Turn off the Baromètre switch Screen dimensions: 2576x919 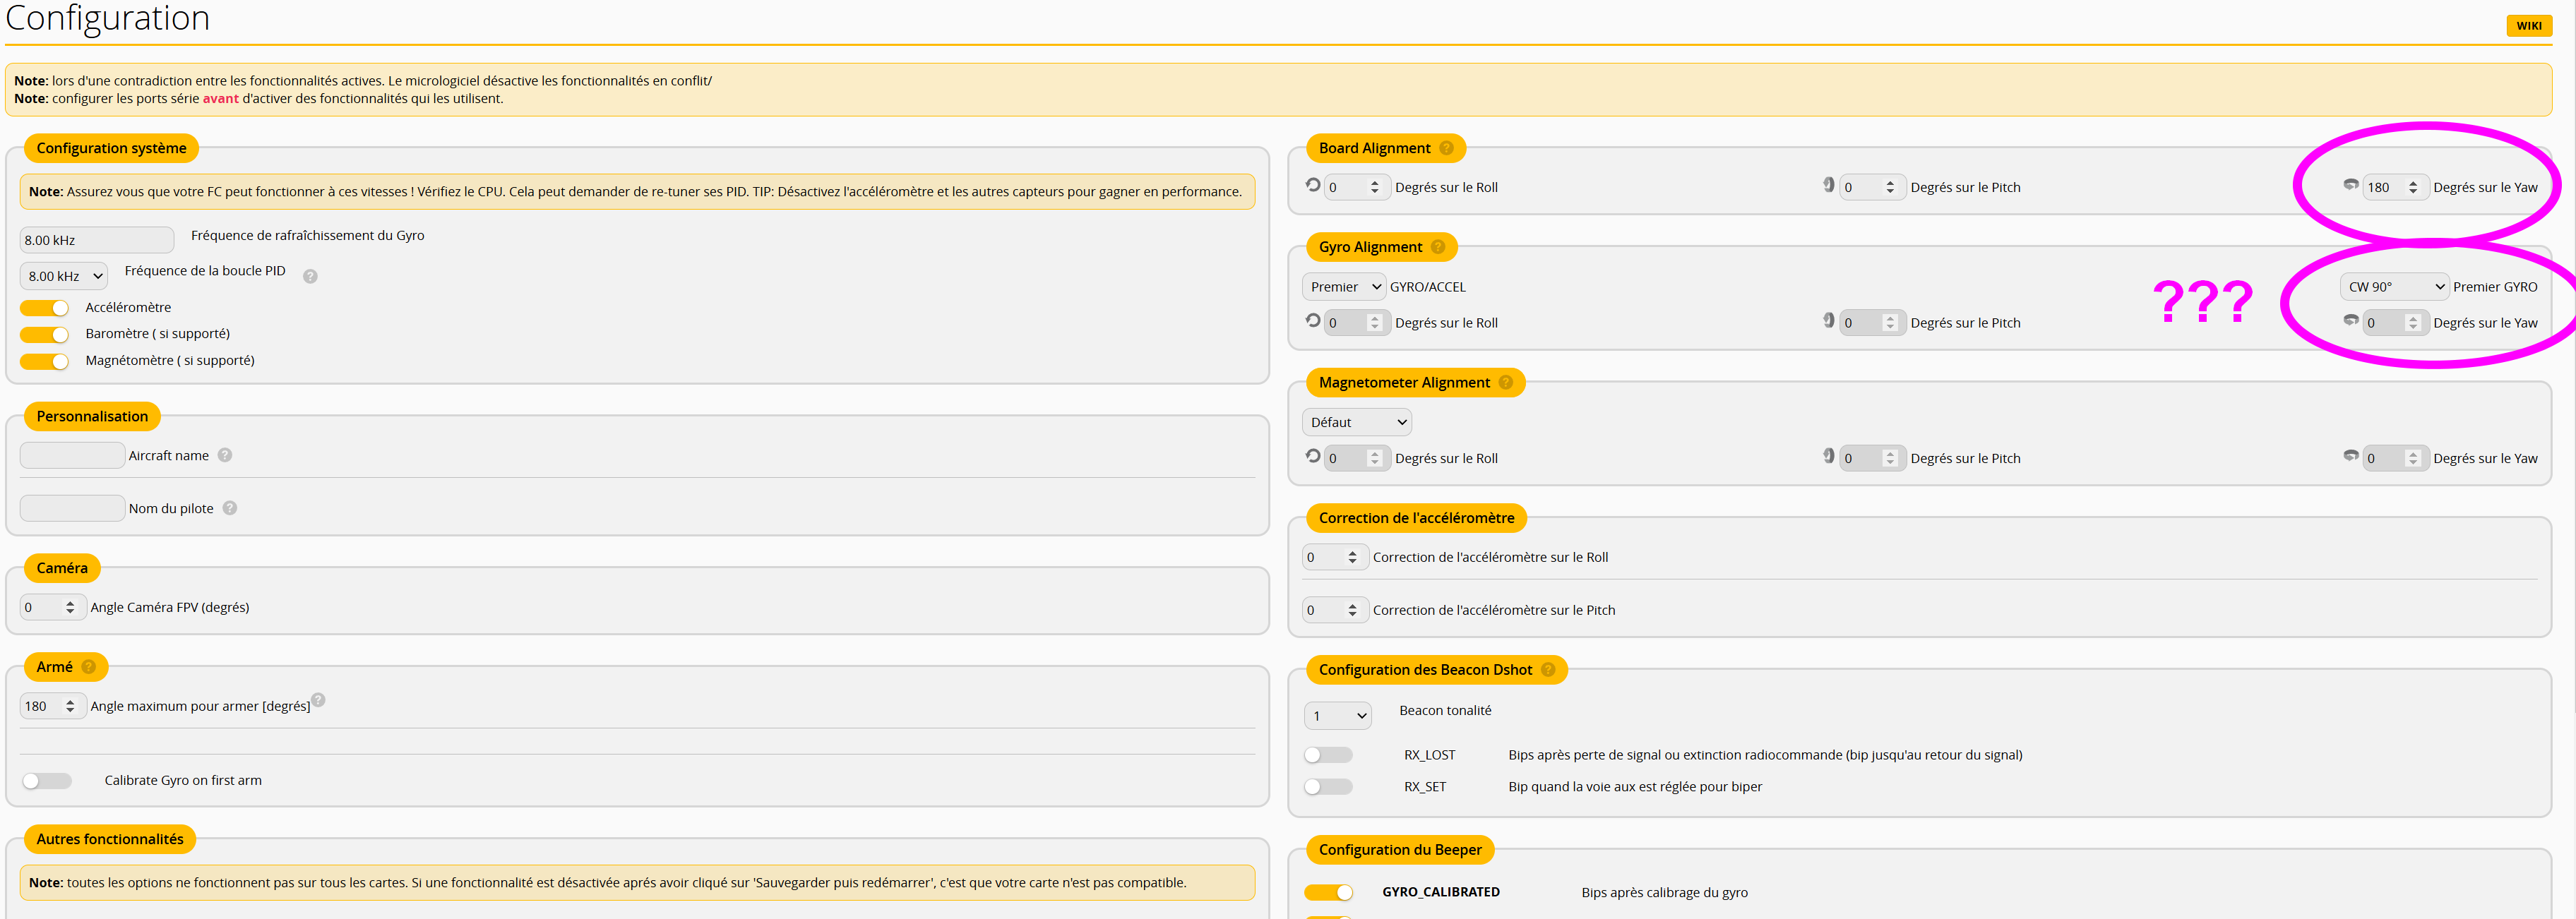point(45,334)
